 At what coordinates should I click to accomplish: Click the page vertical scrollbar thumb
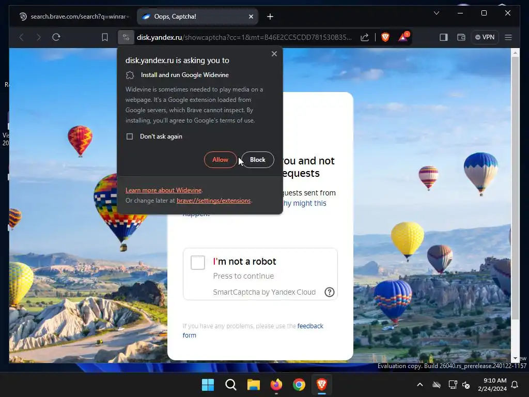click(x=515, y=188)
